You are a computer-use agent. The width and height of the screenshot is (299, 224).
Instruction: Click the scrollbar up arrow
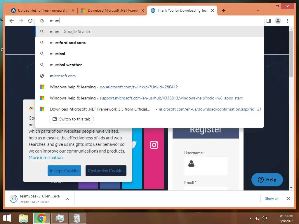291,29
